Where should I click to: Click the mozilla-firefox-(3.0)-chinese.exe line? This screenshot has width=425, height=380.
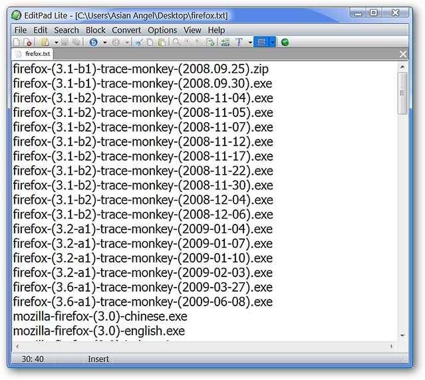click(100, 316)
